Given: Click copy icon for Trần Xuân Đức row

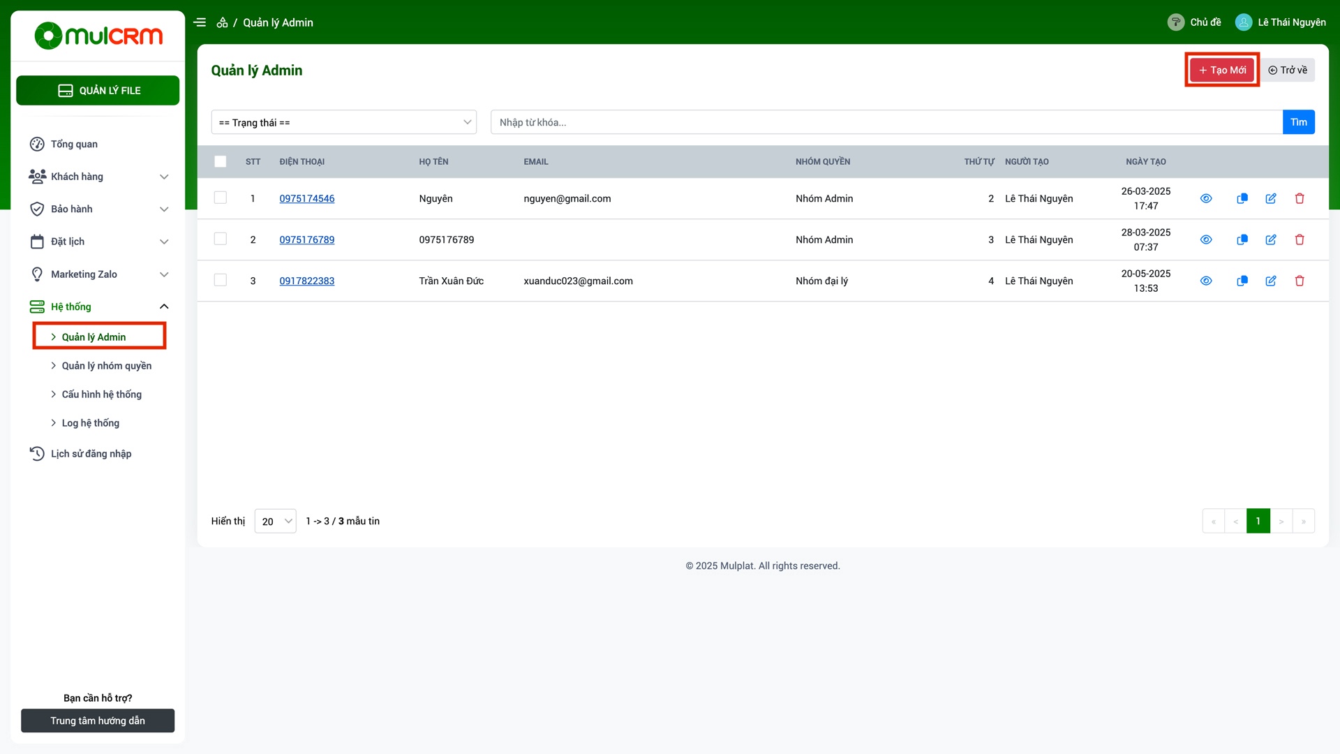Looking at the screenshot, I should pyautogui.click(x=1242, y=281).
